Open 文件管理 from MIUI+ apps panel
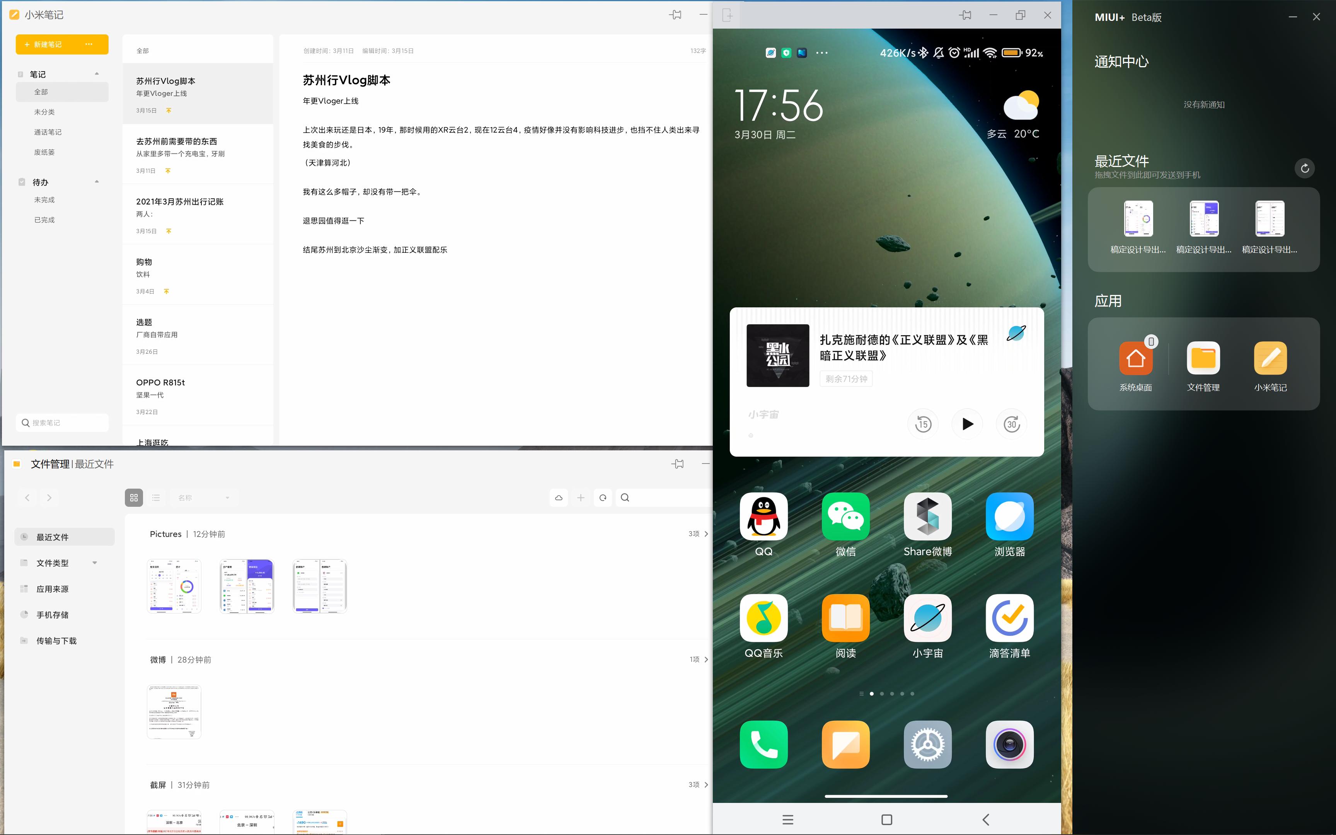 (1203, 359)
